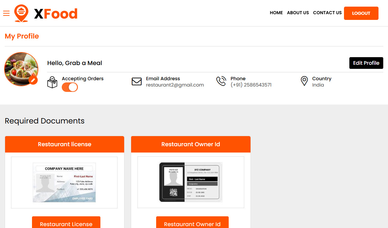Image resolution: width=388 pixels, height=228 pixels.
Task: Click the XFood brand name text
Action: 56,14
